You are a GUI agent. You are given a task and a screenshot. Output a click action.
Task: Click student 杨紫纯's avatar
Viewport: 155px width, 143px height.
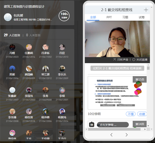click(62, 111)
